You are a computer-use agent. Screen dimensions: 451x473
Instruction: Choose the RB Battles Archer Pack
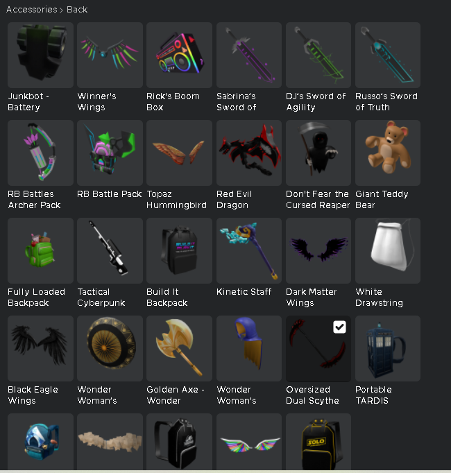pos(40,153)
